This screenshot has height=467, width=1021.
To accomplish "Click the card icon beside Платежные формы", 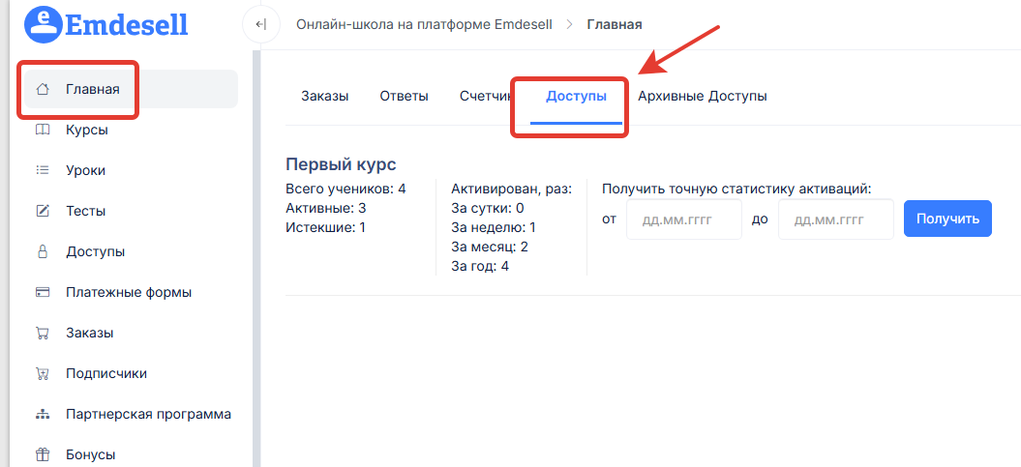I will (x=42, y=292).
